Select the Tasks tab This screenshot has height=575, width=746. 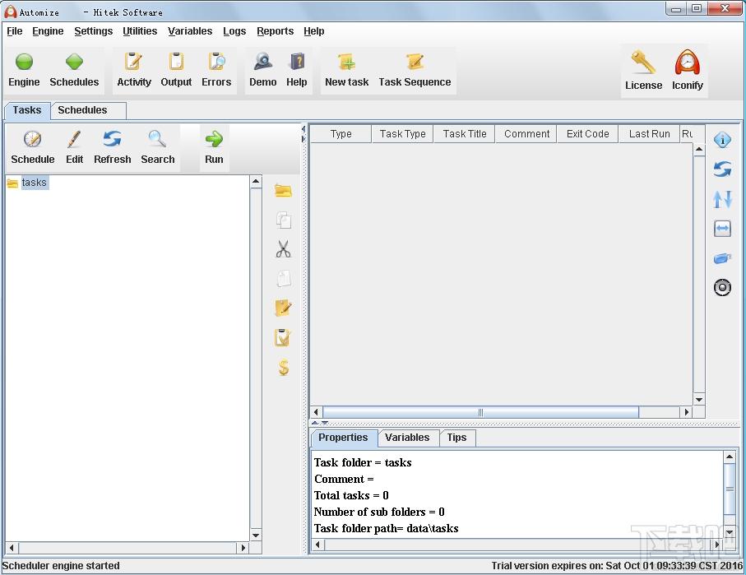tap(27, 110)
